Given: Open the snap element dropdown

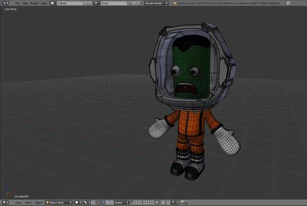Looking at the screenshot, I should [x=174, y=203].
